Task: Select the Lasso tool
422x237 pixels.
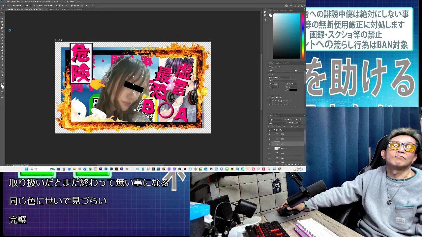Action: [x=2, y=19]
